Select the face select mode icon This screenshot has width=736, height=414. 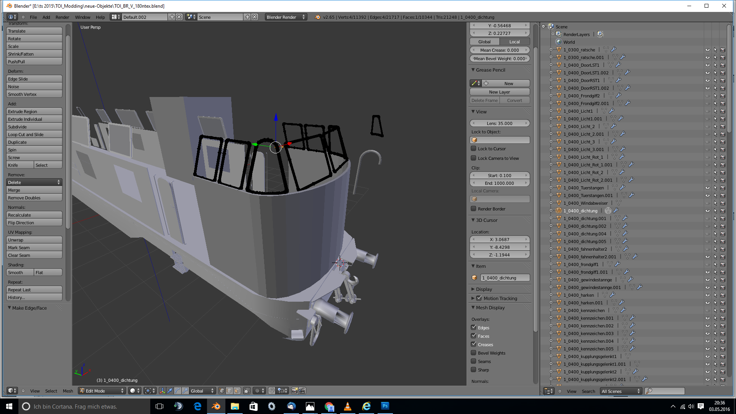[237, 391]
